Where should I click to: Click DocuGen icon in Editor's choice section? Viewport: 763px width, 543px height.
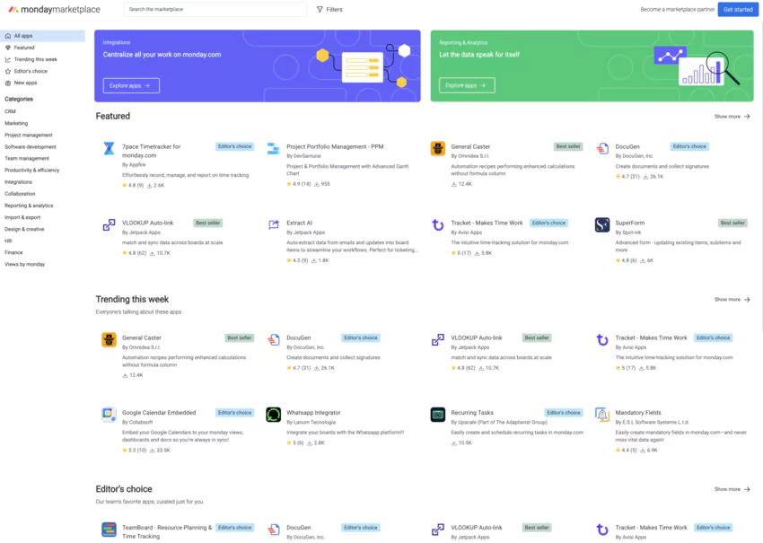pos(274,529)
